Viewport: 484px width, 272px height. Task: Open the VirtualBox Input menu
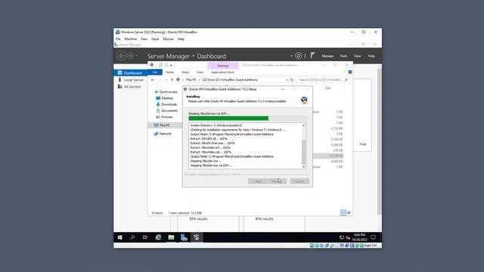click(155, 39)
